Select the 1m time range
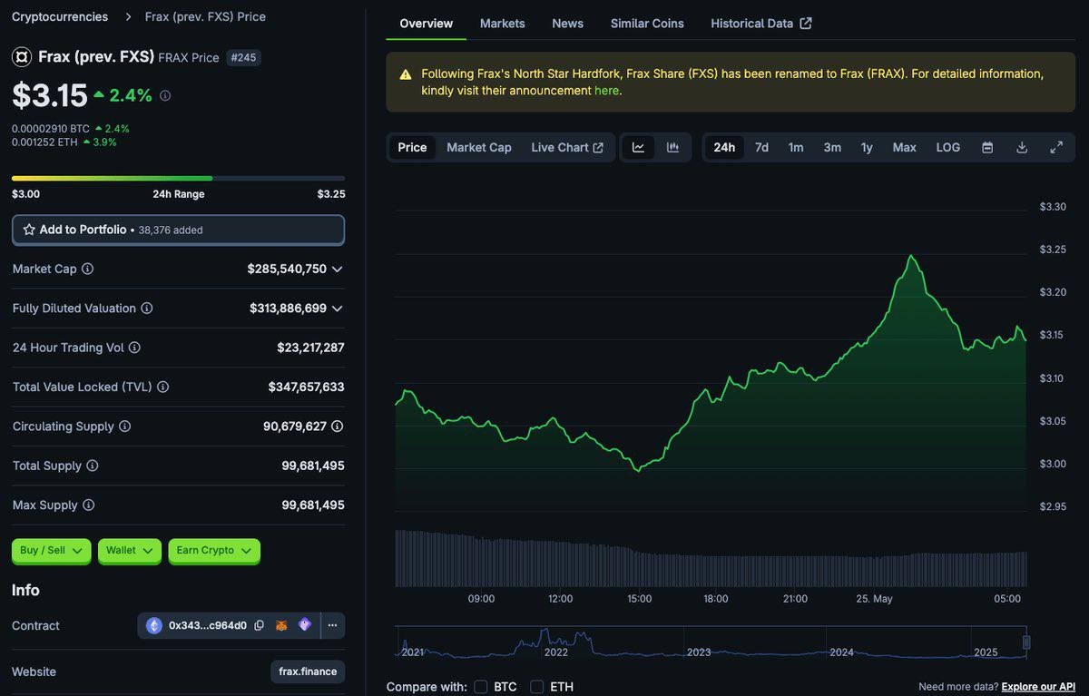 [796, 148]
